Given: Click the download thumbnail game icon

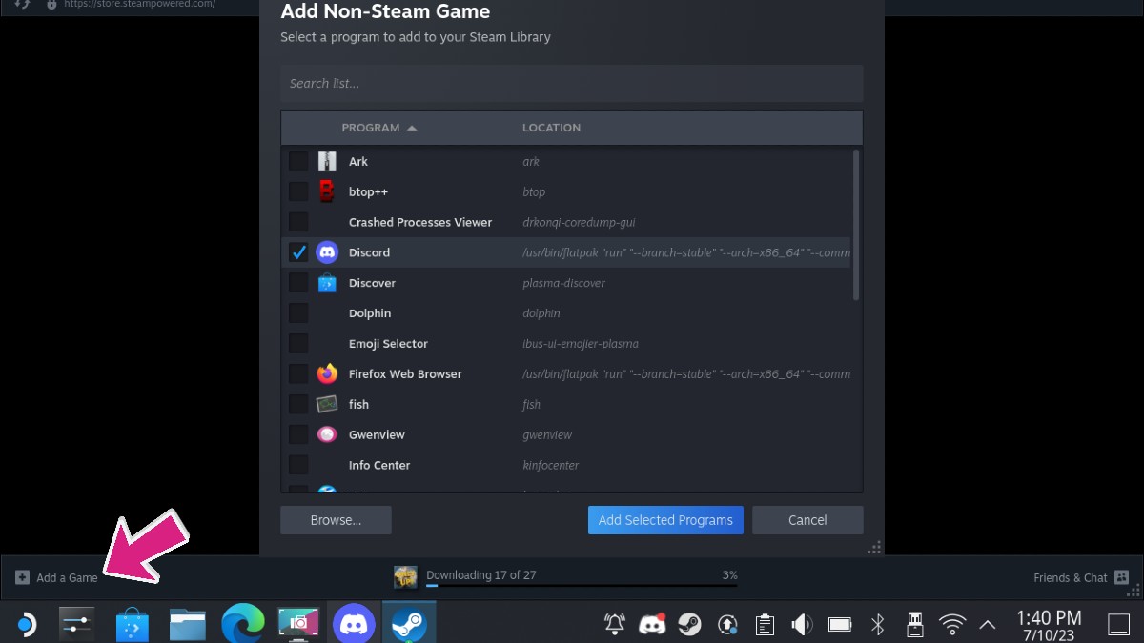Looking at the screenshot, I should pyautogui.click(x=406, y=577).
